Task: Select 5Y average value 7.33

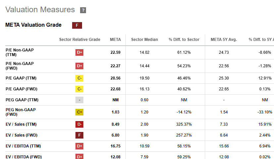Action: pyautogui.click(x=224, y=124)
